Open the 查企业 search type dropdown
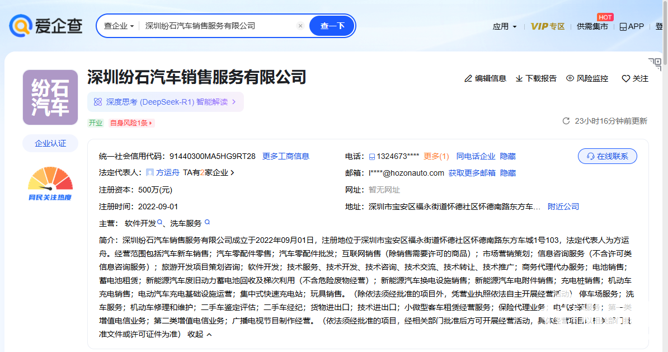The height and width of the screenshot is (352, 668). [x=119, y=26]
